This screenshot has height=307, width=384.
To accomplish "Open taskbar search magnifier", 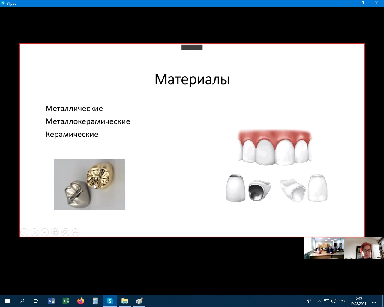I will click(x=22, y=301).
